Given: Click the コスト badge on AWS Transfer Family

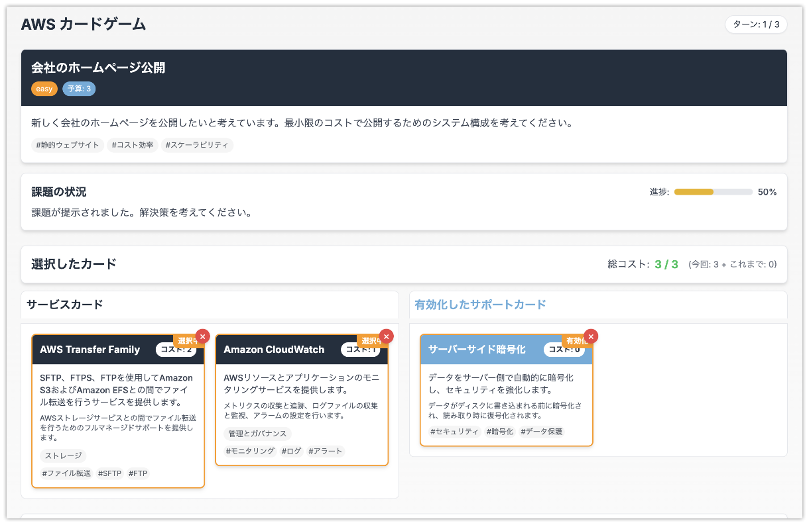Looking at the screenshot, I should [176, 350].
